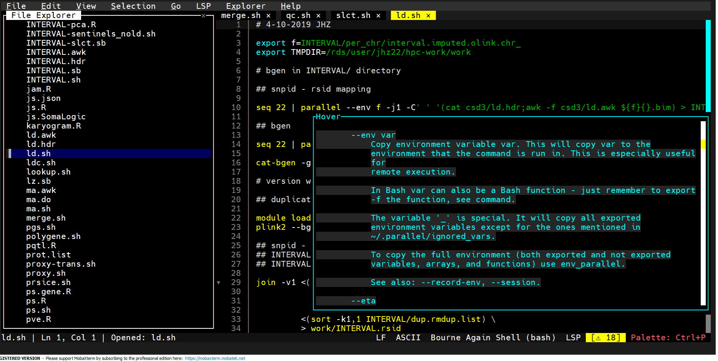
Task: Click the warning count indicator showing 18
Action: (x=605, y=338)
